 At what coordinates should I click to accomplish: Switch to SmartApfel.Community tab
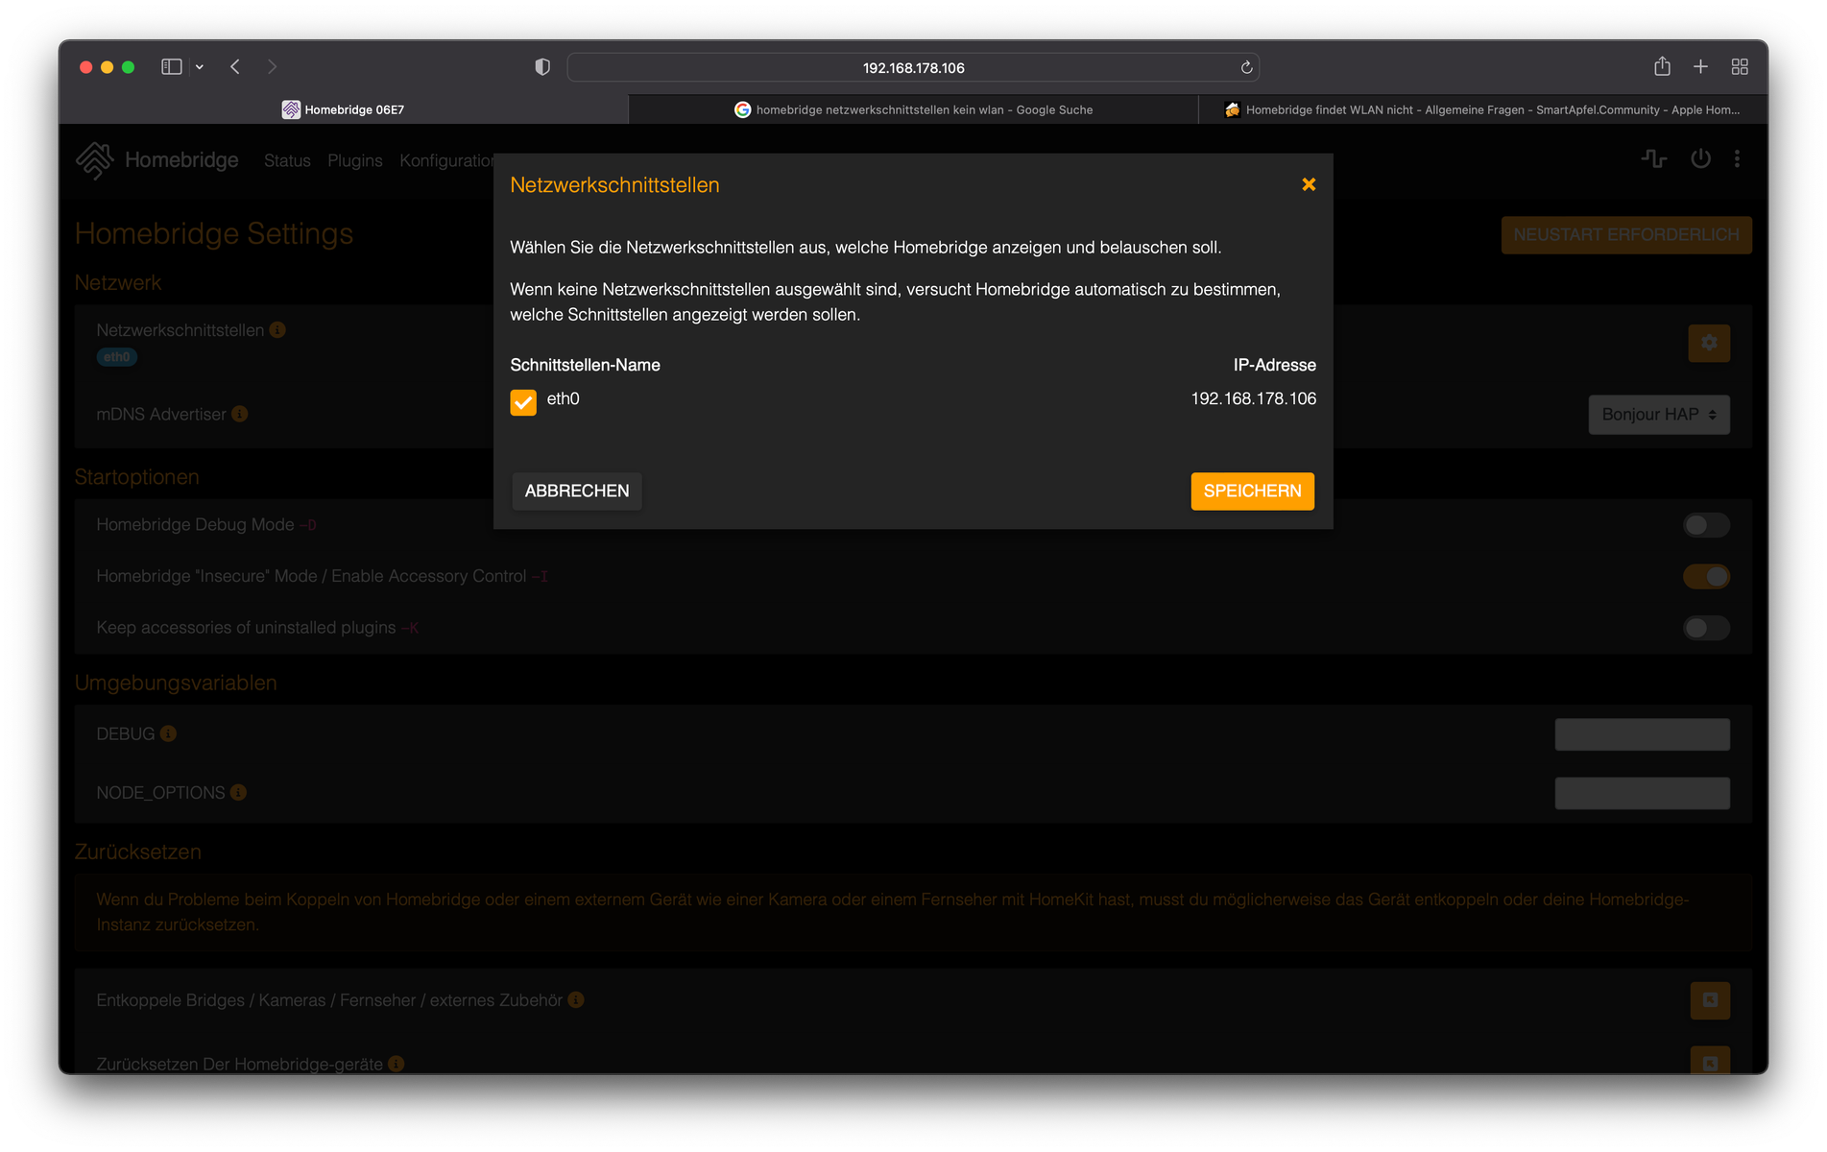1481,109
